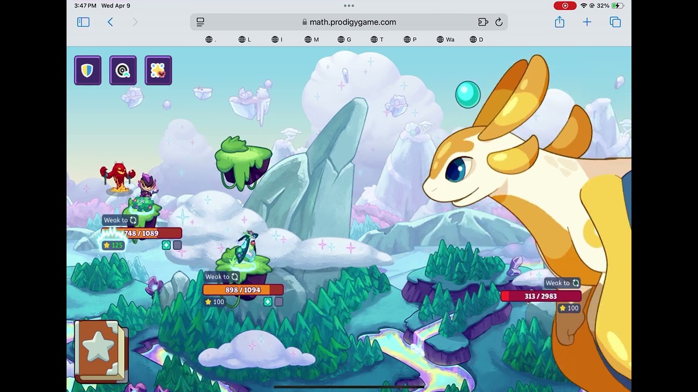The height and width of the screenshot is (392, 698).
Task: Select the target aim icon in game
Action: click(x=123, y=70)
